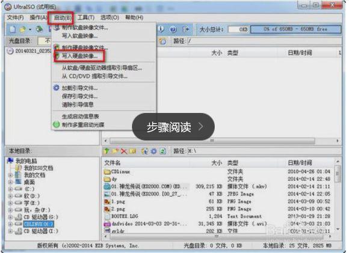This screenshot has width=349, height=253.
Task: Choose 写入软盘映像... menu entry
Action: (x=79, y=36)
